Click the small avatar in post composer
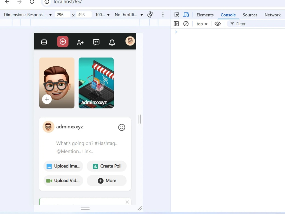Image resolution: width=285 pixels, height=214 pixels. pos(48,127)
